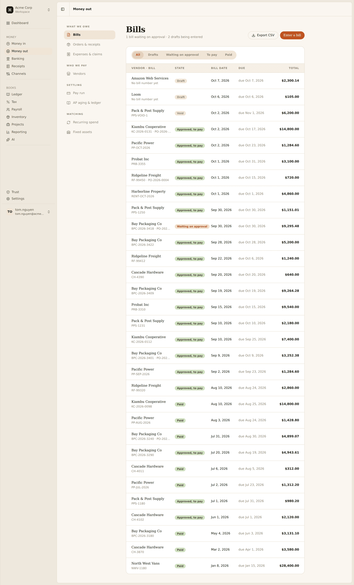Click the Projects briefcase icon
The height and width of the screenshot is (585, 354).
click(x=8, y=124)
